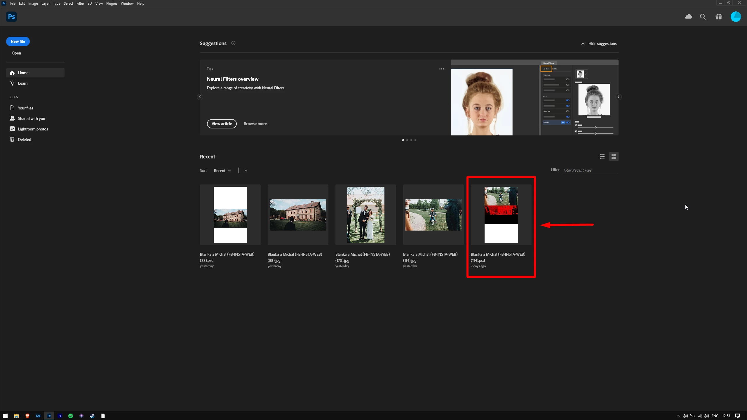Screen dimensions: 747x420
Task: Open Lightroom photos in sidebar
Action: [x=33, y=129]
